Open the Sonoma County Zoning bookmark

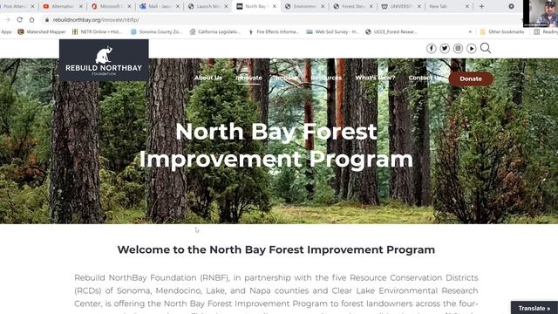156,31
